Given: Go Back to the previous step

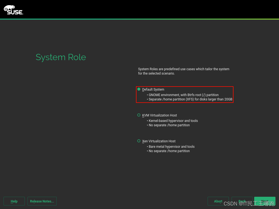Looking at the screenshot, I should pos(242,201).
